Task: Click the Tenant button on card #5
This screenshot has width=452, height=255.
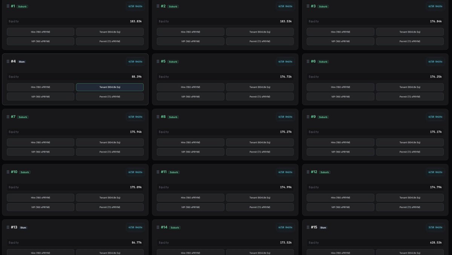Action: tap(260, 87)
